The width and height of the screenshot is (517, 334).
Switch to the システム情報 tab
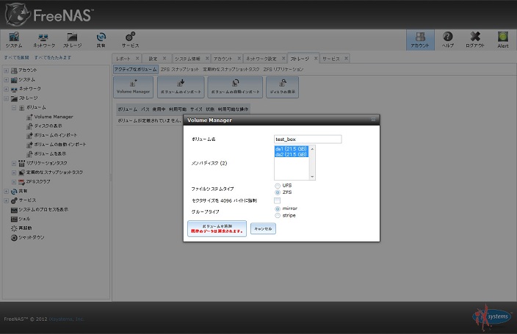coord(187,59)
